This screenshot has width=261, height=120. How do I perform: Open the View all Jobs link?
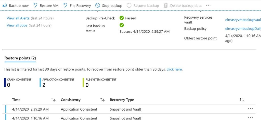pos(17,25)
